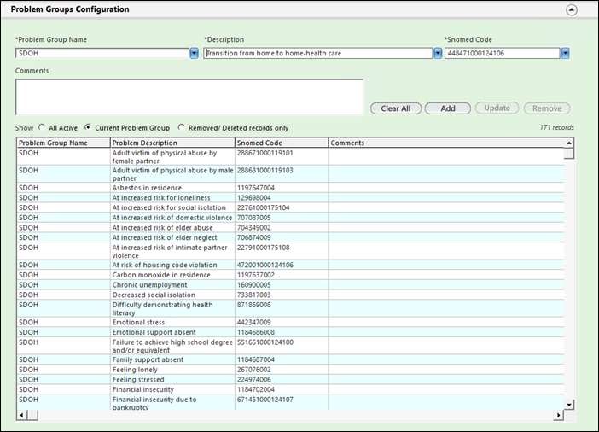Click Snomed code 707087005
The width and height of the screenshot is (599, 432).
pyautogui.click(x=253, y=218)
